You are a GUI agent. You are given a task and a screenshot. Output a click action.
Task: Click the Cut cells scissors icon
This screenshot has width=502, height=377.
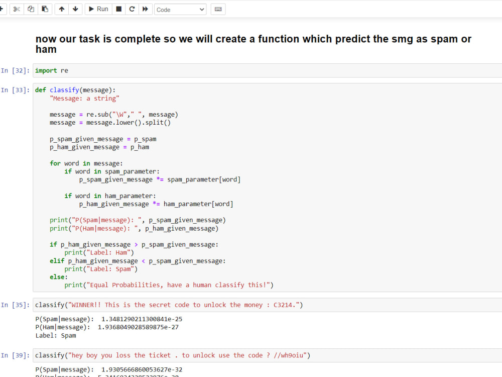pos(17,9)
